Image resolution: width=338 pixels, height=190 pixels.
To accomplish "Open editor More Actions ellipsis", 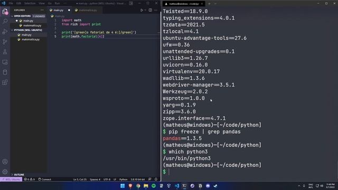I will 156,10.
